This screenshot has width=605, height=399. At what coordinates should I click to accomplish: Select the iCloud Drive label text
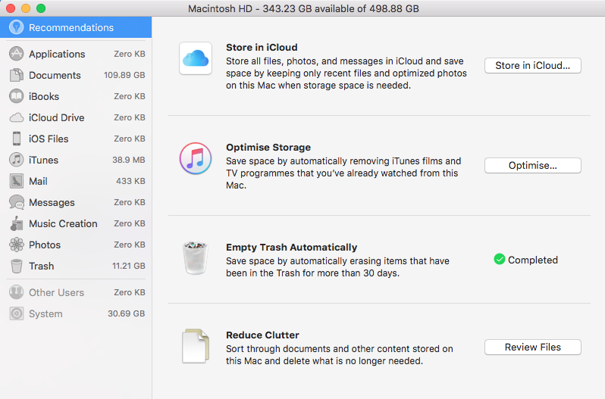pos(57,117)
